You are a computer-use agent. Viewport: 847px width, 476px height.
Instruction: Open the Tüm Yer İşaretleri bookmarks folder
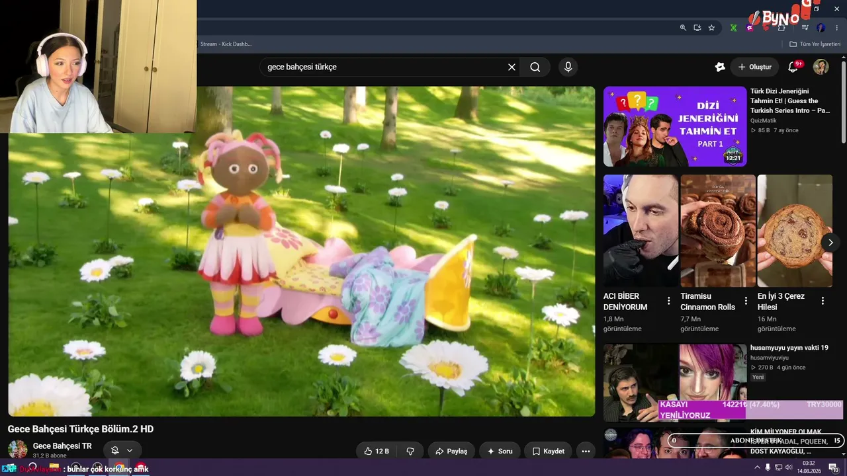(815, 44)
